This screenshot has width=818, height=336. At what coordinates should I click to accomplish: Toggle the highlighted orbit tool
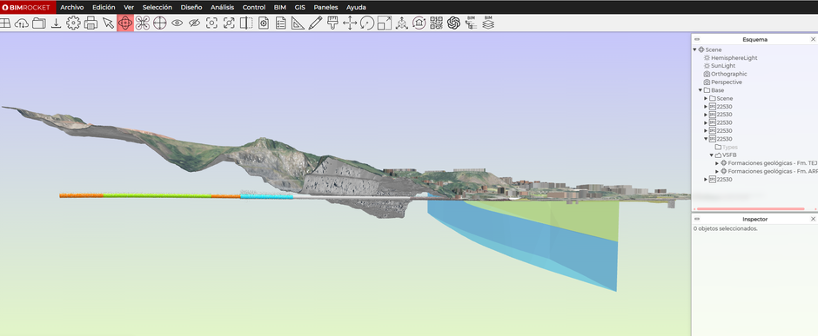[125, 23]
